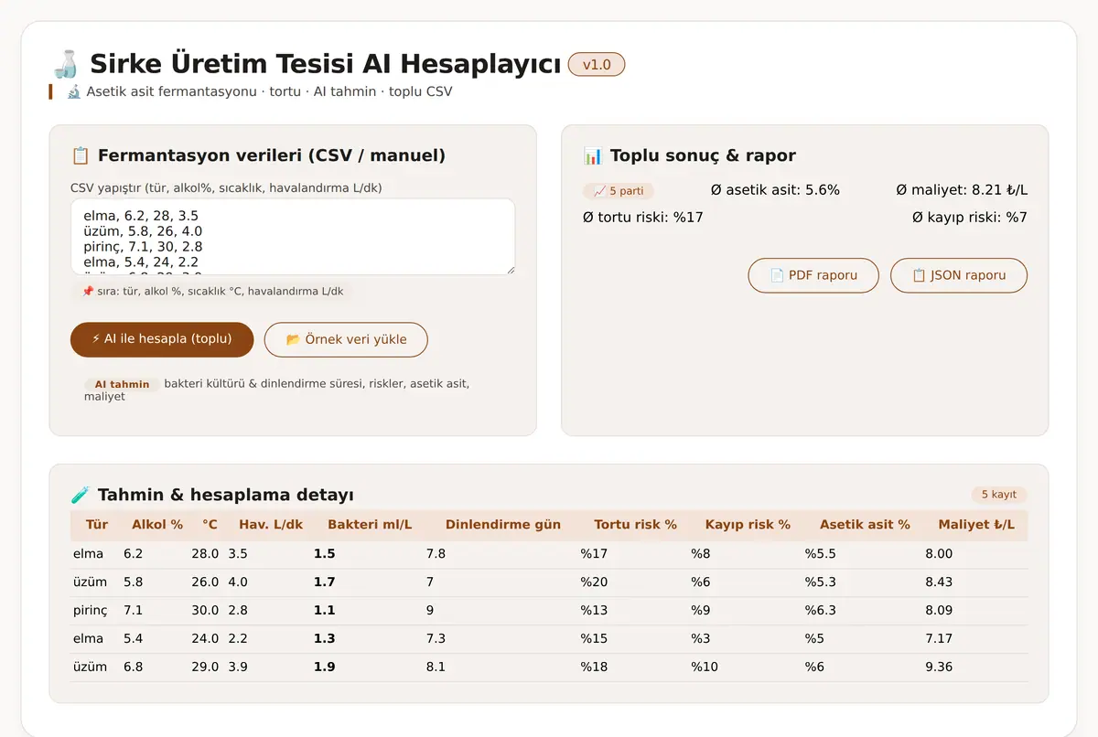Click the 'Maliyet ₺/L' column header
Image resolution: width=1098 pixels, height=737 pixels.
[976, 525]
